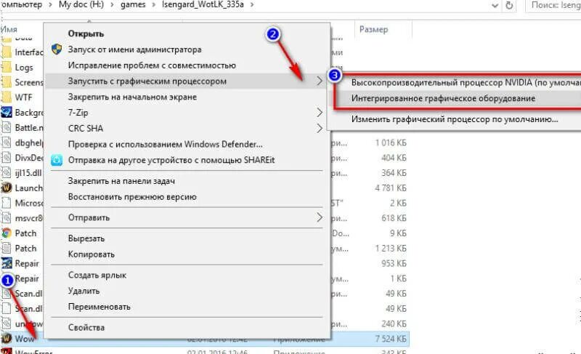
Task: Click the 618 КБ size value
Action: pyautogui.click(x=394, y=218)
